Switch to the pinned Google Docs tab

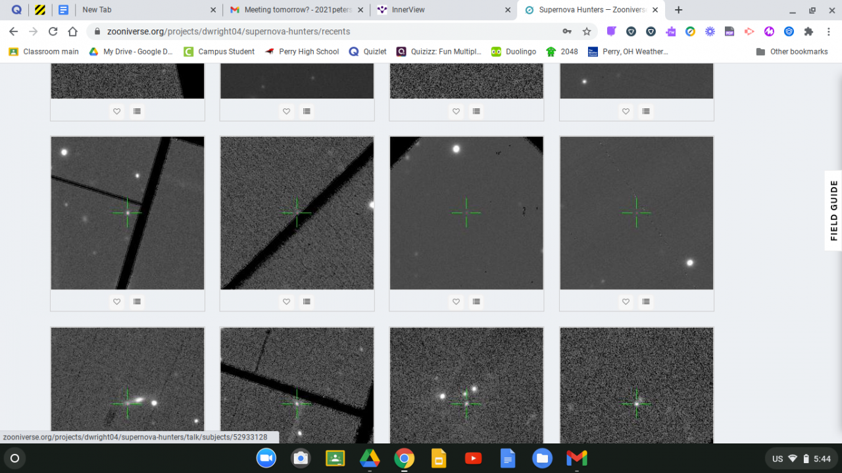(x=63, y=10)
